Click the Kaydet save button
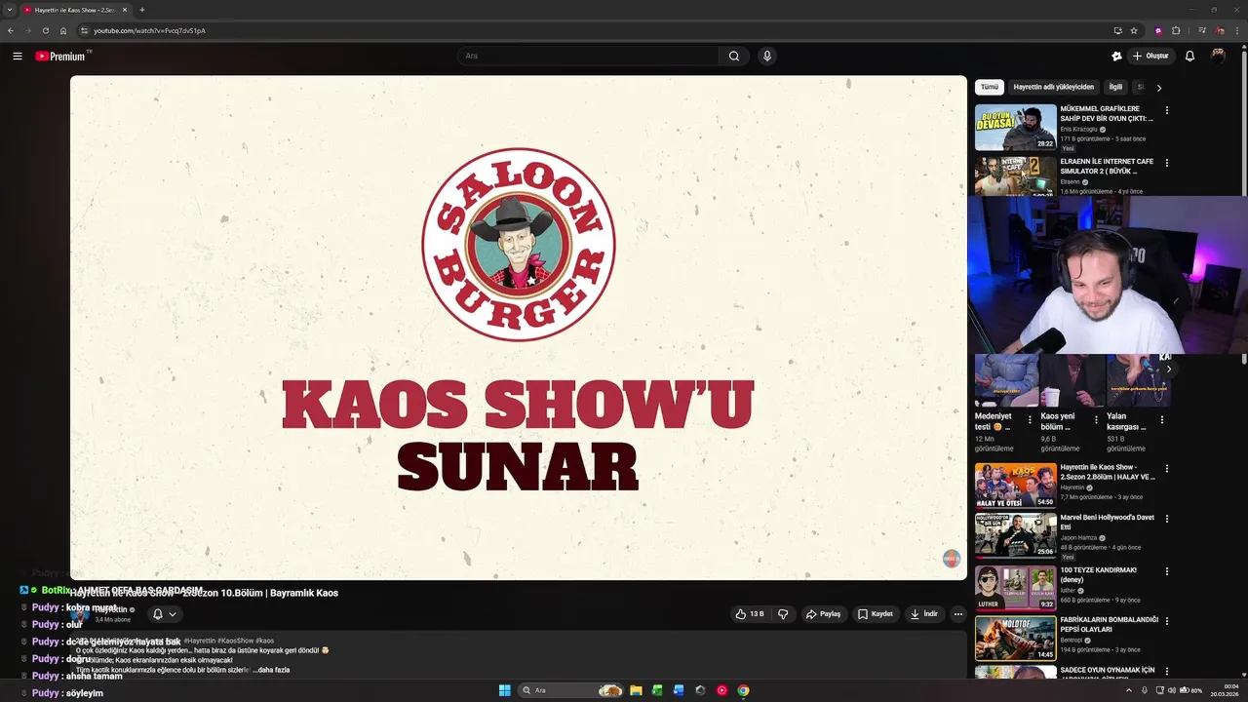This screenshot has width=1248, height=702. click(x=876, y=614)
